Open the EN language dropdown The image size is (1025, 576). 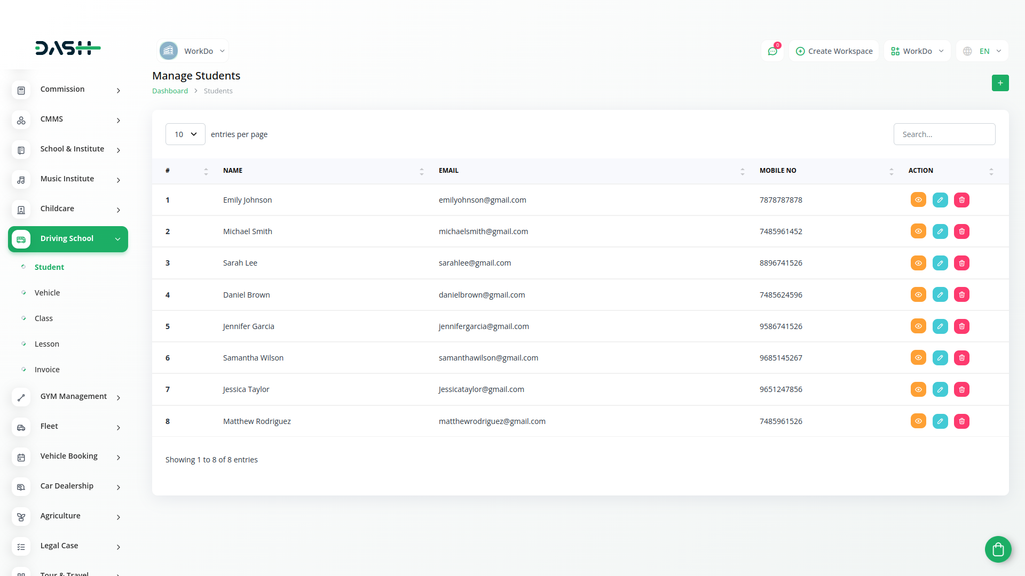[982, 51]
